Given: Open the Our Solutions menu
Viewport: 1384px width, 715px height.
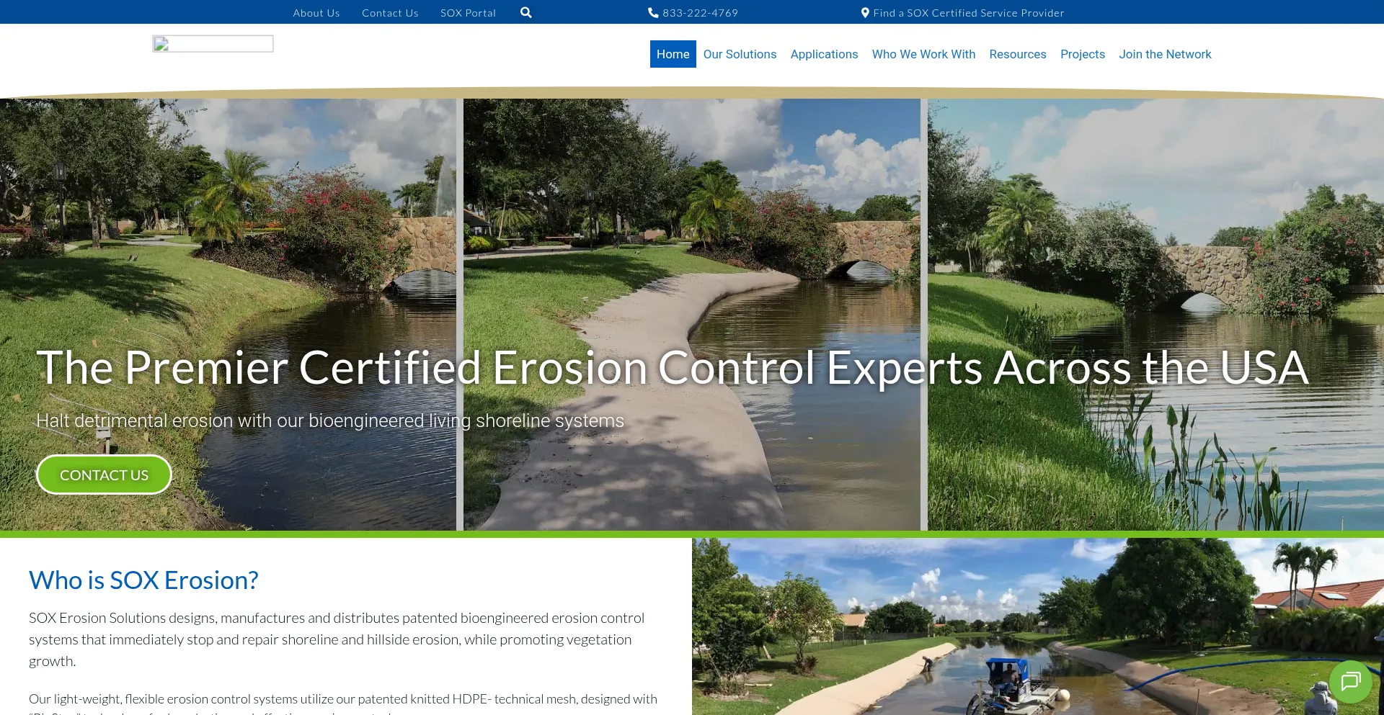Looking at the screenshot, I should coord(740,54).
